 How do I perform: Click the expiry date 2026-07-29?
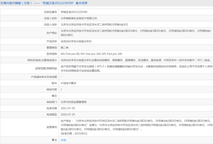tap(68, 115)
